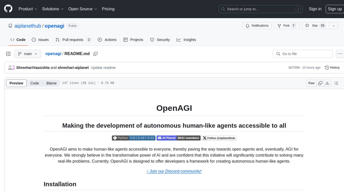Click the fork count 7
The height and width of the screenshot is (193, 344).
[293, 26]
